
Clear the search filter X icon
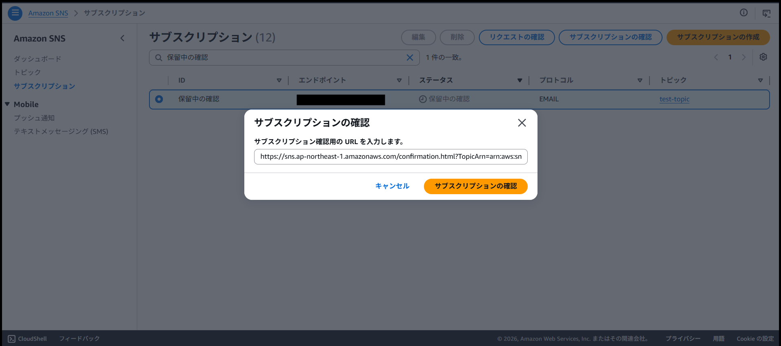click(x=410, y=57)
